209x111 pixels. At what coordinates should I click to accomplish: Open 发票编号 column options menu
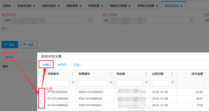110,74
